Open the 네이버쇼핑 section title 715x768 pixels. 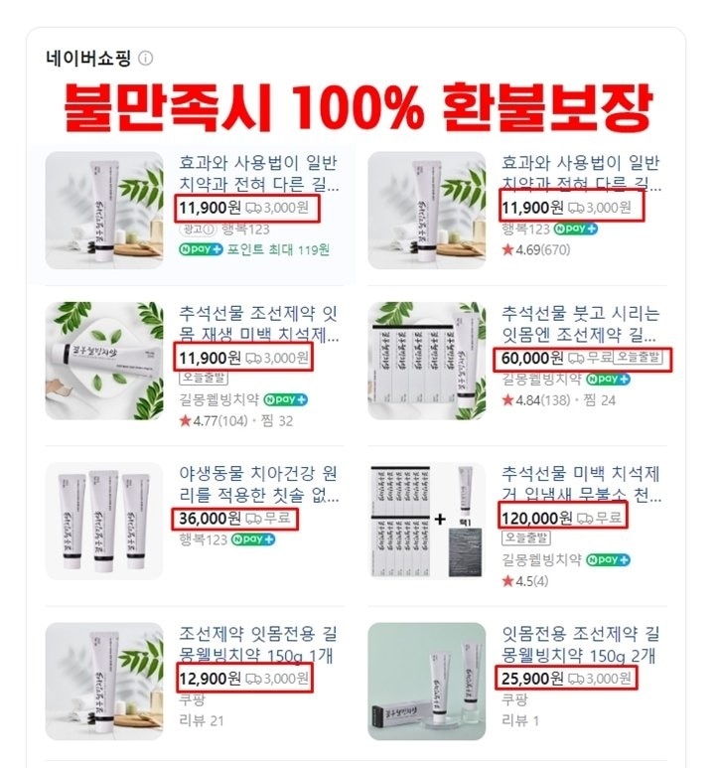[88, 59]
